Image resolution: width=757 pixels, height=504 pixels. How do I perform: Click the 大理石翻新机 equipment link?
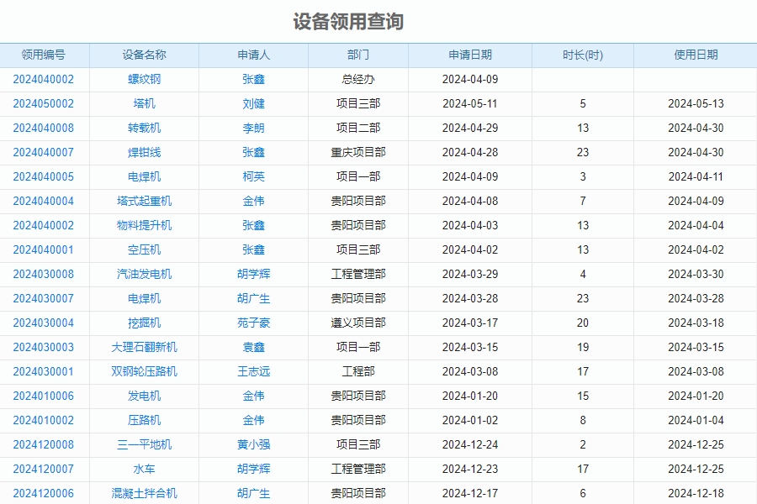click(145, 347)
